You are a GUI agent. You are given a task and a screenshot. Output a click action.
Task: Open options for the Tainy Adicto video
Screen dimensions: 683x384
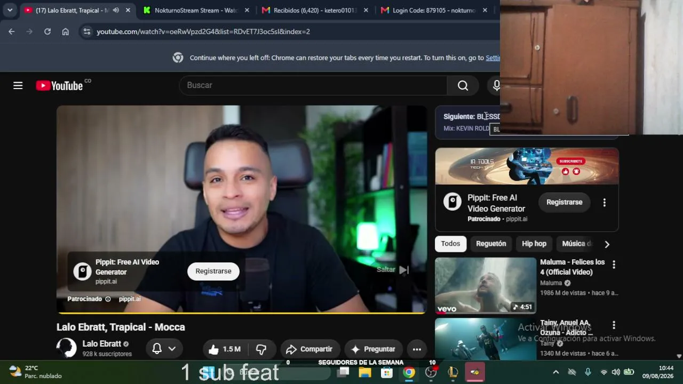pyautogui.click(x=614, y=325)
